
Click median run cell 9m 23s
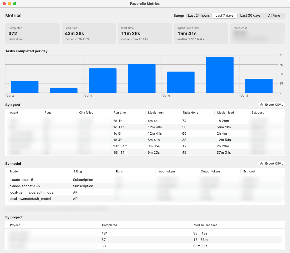point(153,152)
